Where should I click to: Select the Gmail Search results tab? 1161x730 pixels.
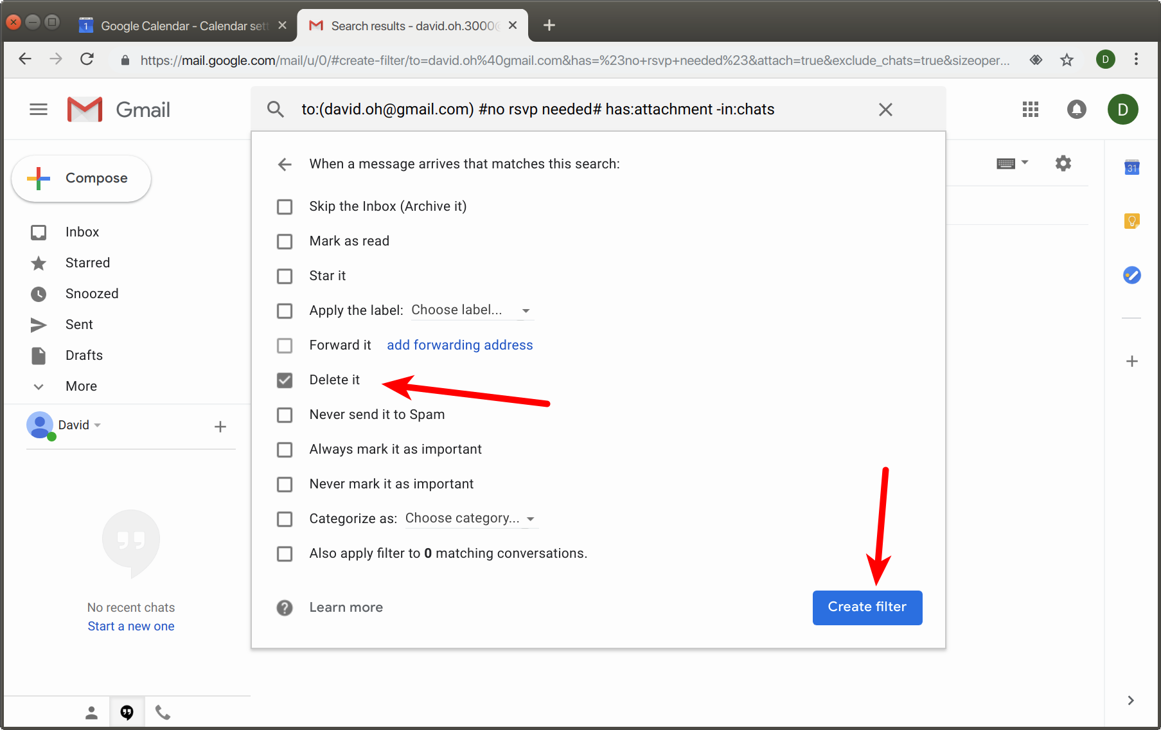tap(412, 26)
